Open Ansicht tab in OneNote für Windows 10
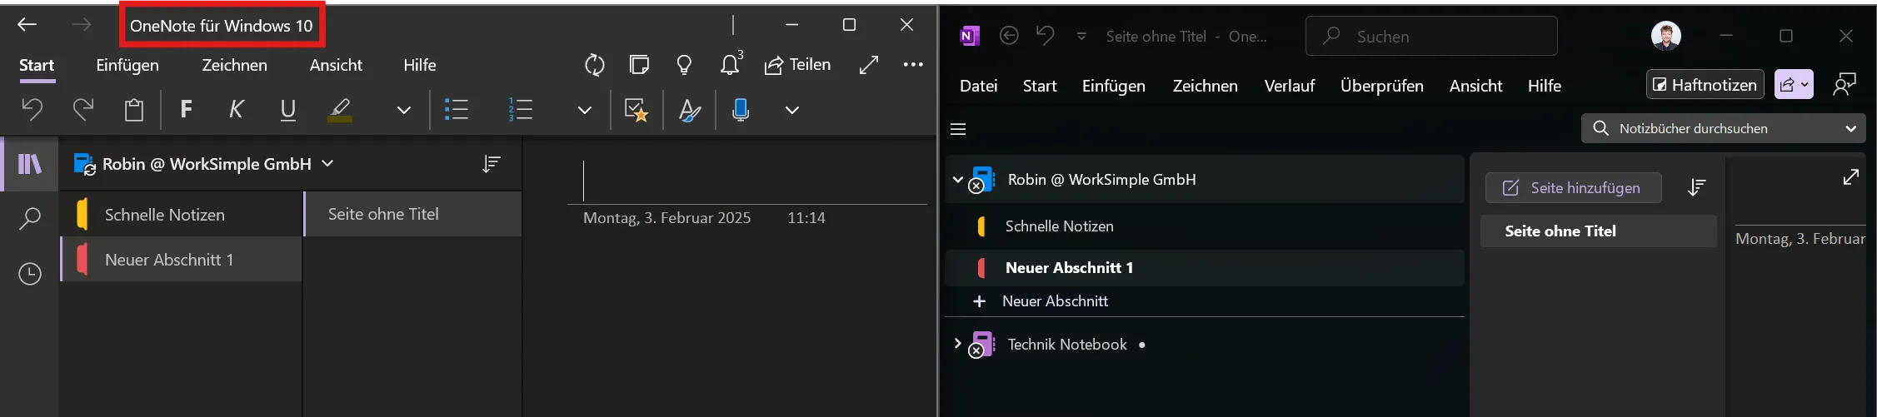 tap(336, 65)
